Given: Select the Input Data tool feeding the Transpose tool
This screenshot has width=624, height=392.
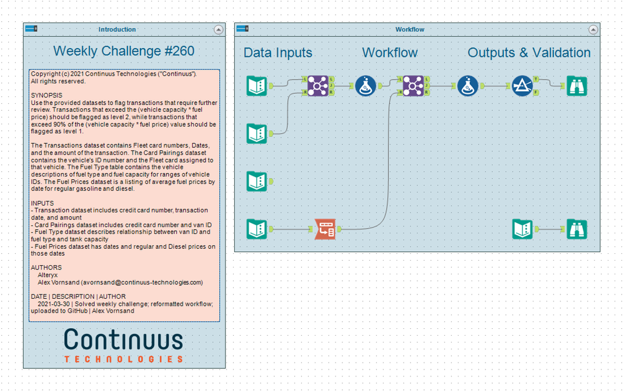Looking at the screenshot, I should (x=257, y=229).
